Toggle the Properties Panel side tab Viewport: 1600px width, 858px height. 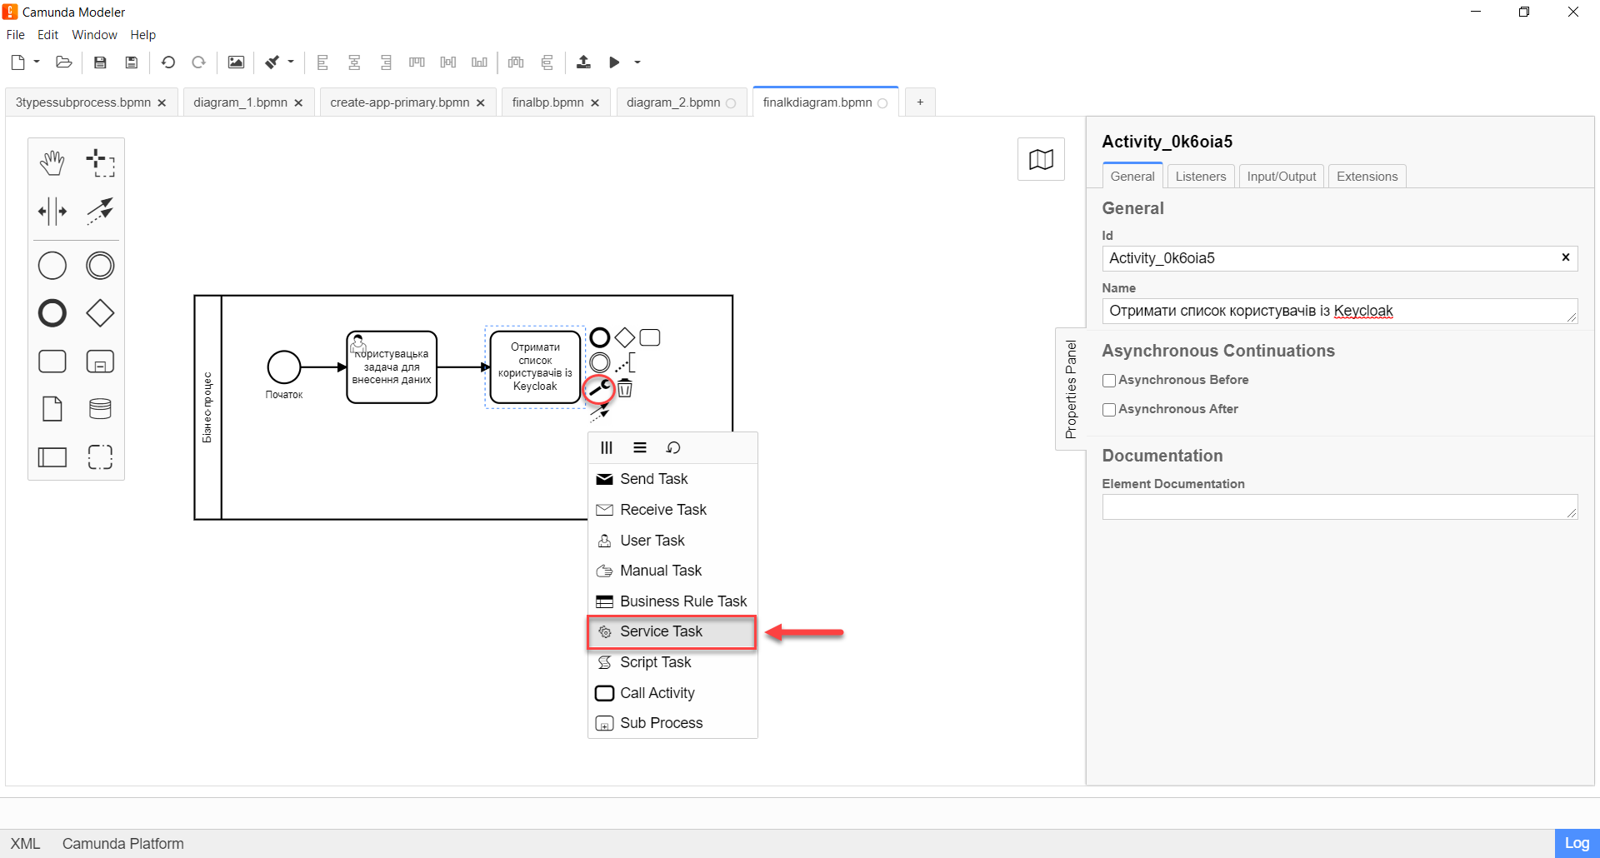1071,389
